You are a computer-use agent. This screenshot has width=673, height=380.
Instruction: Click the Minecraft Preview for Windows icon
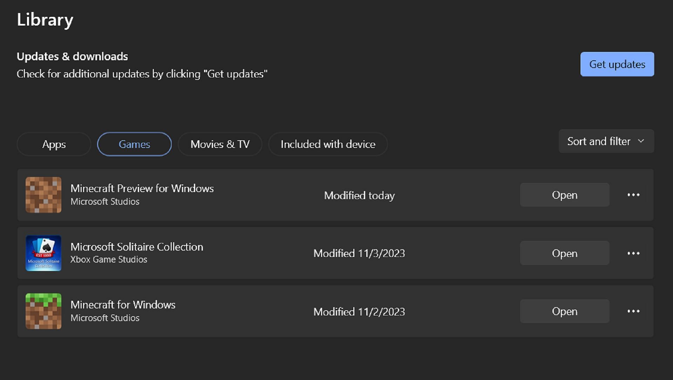pos(43,194)
